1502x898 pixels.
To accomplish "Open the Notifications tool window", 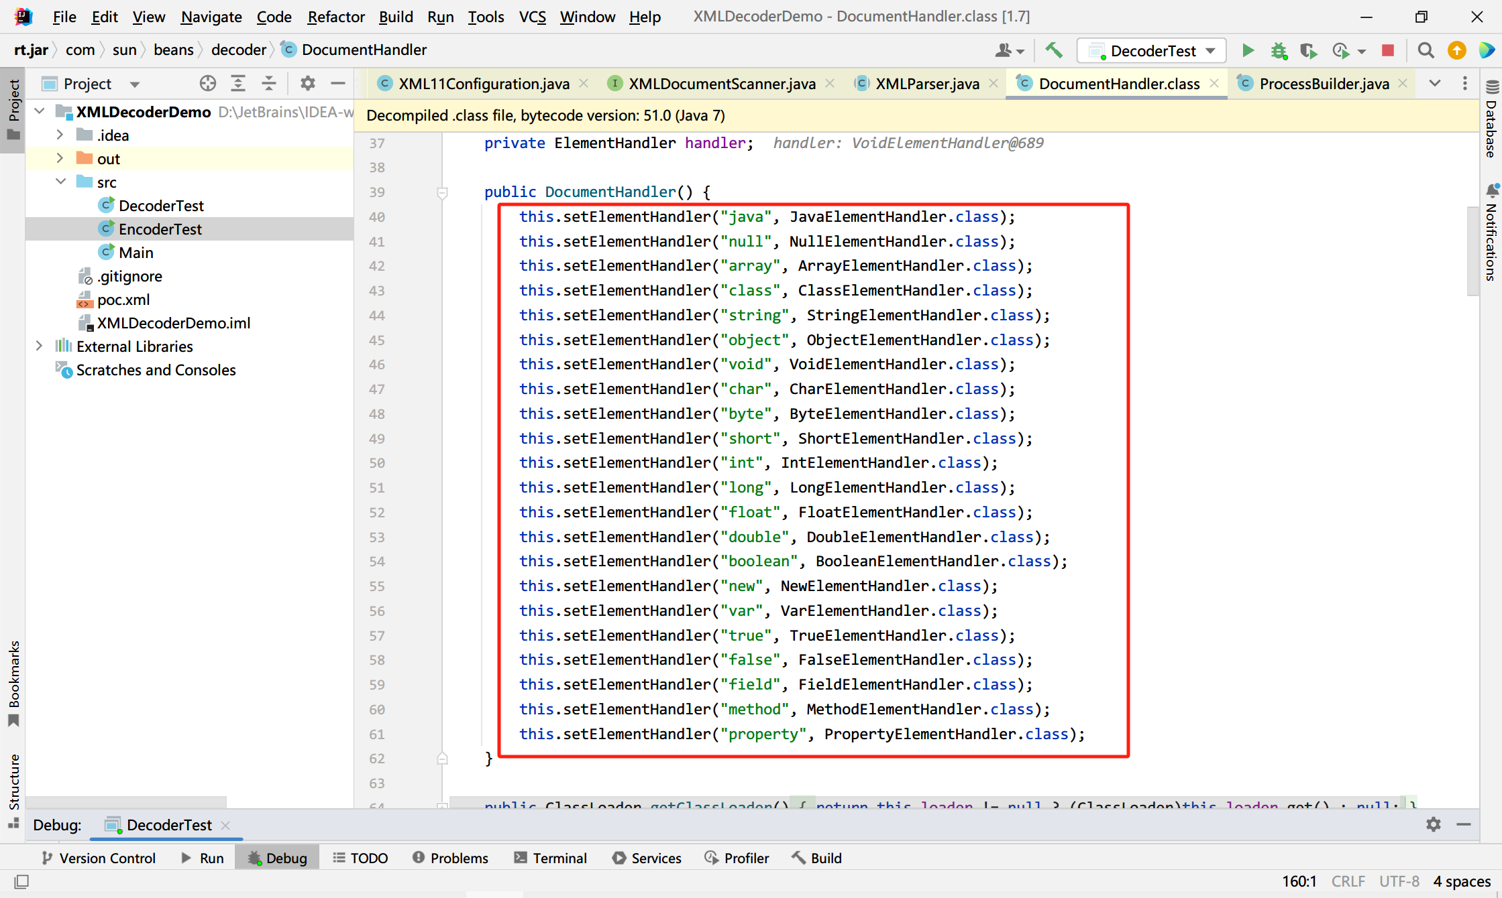I will point(1491,232).
